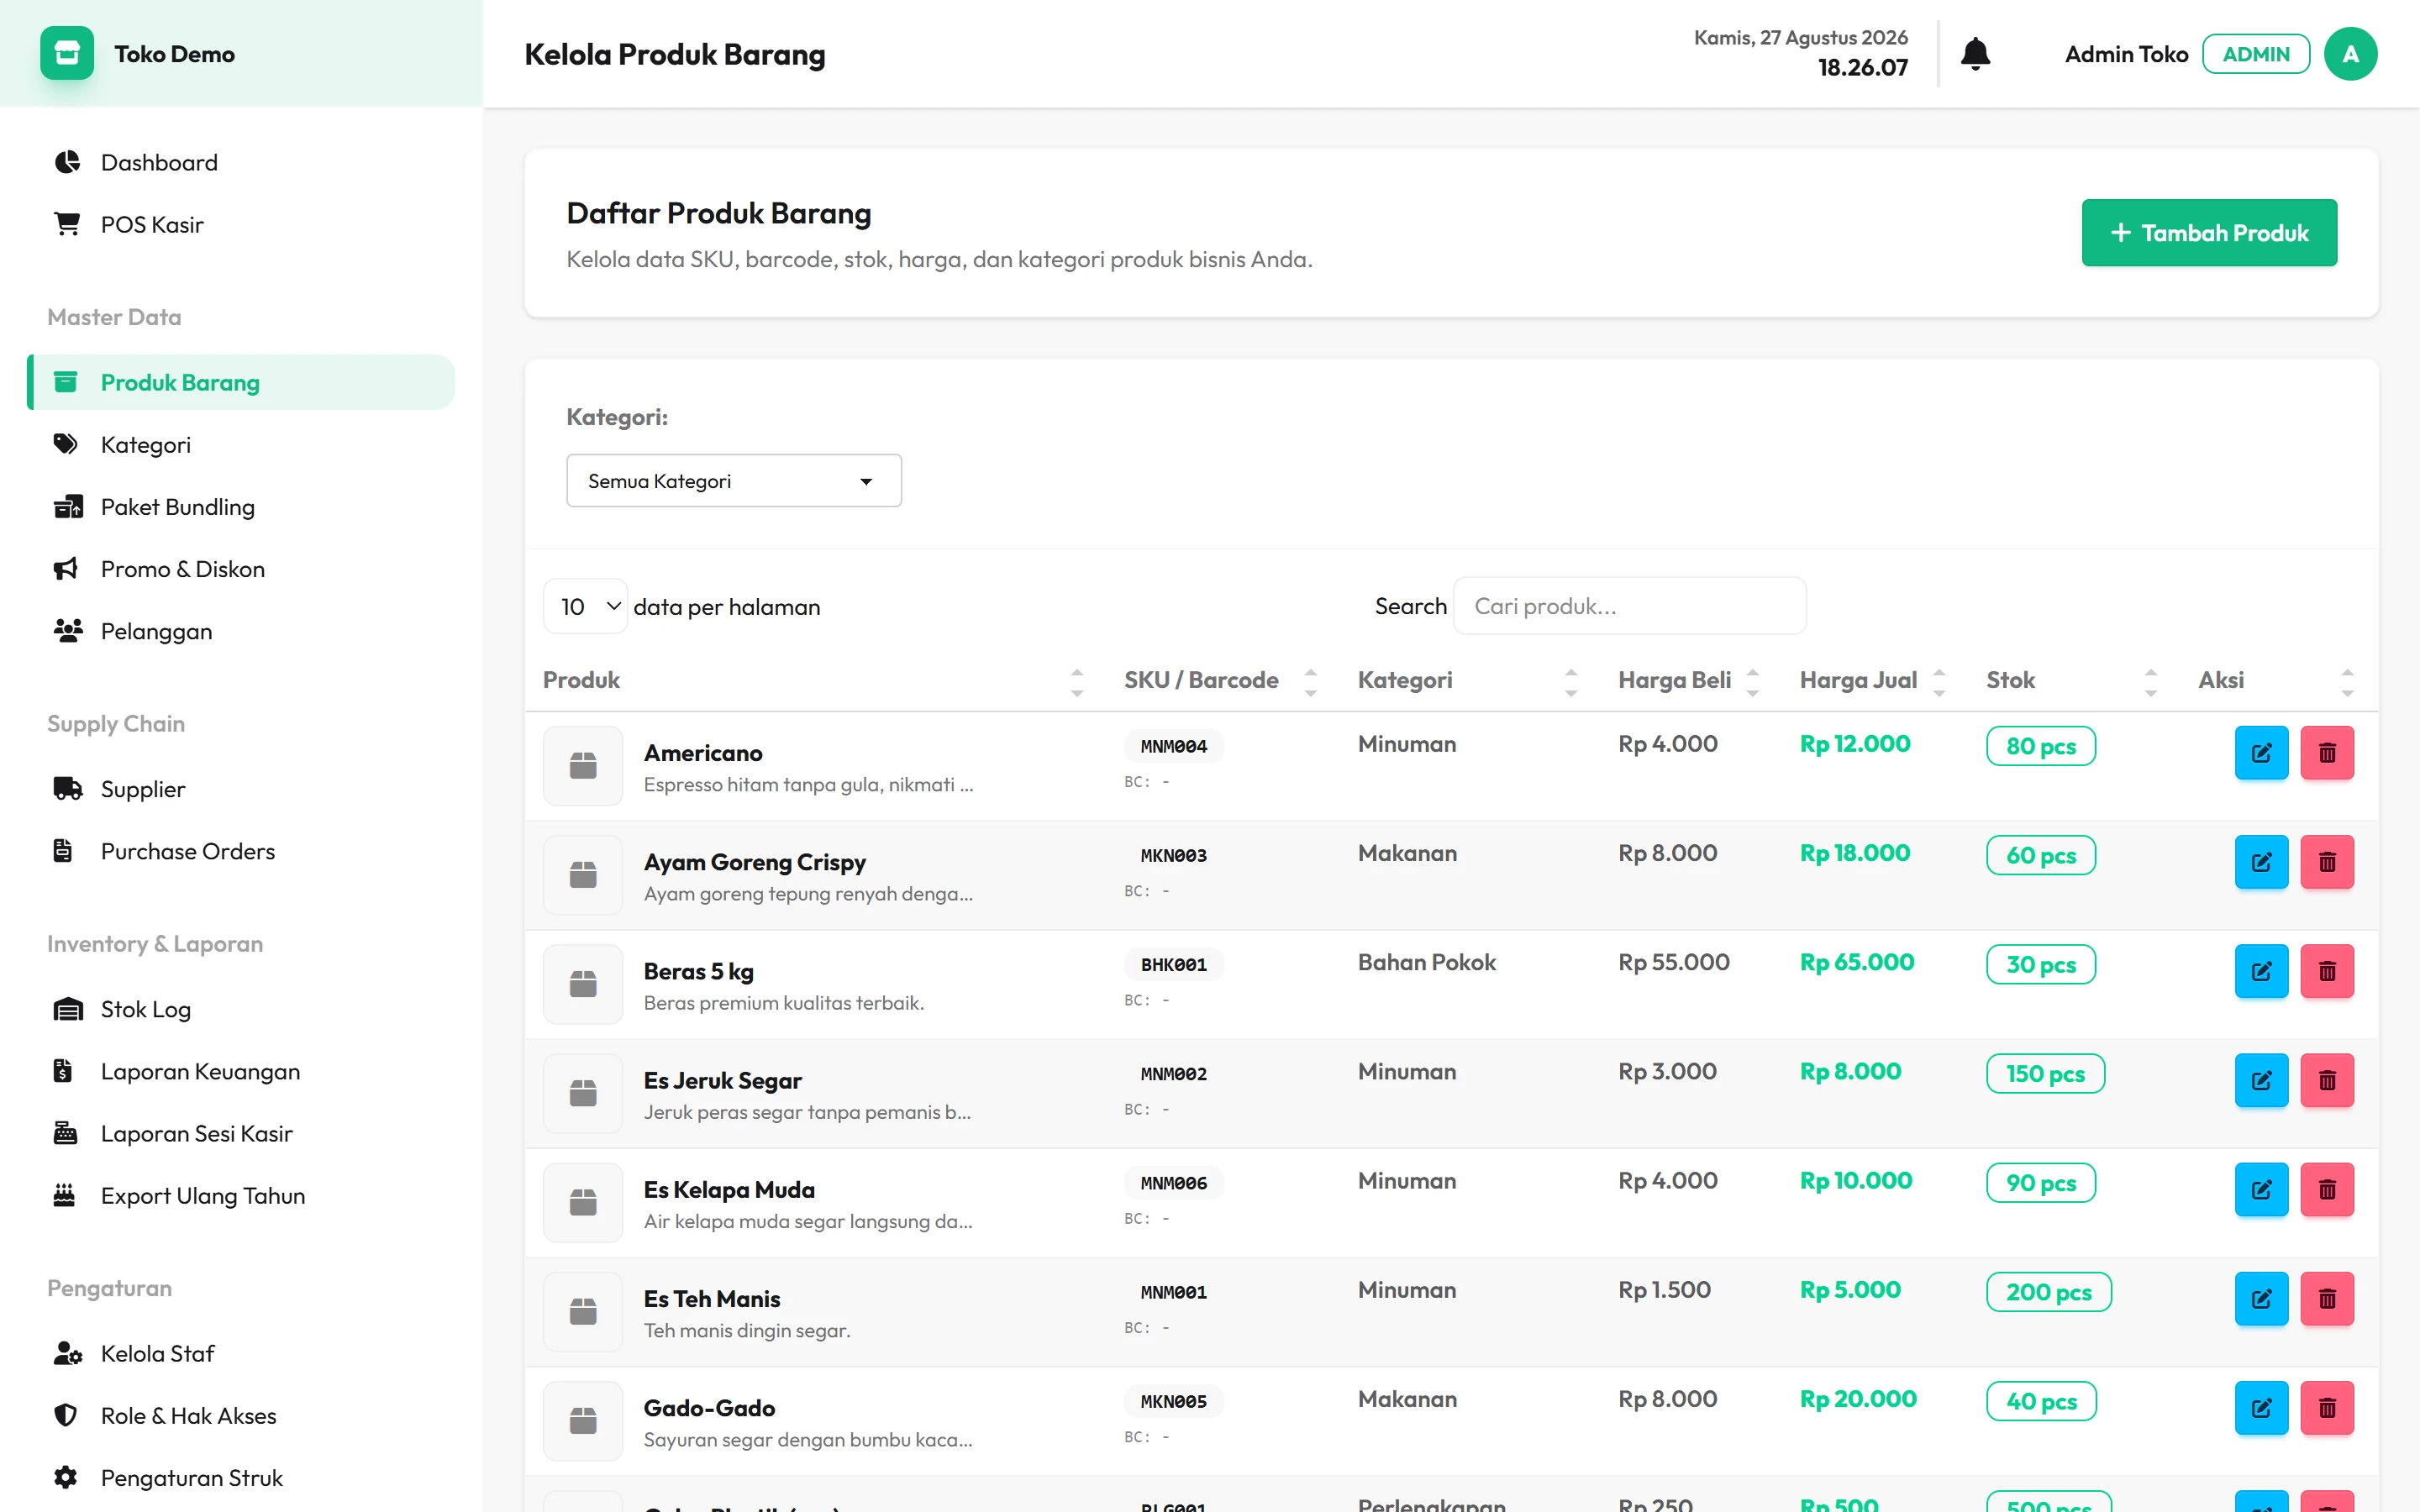
Task: Edit the Gado-Gado product
Action: coord(2261,1408)
